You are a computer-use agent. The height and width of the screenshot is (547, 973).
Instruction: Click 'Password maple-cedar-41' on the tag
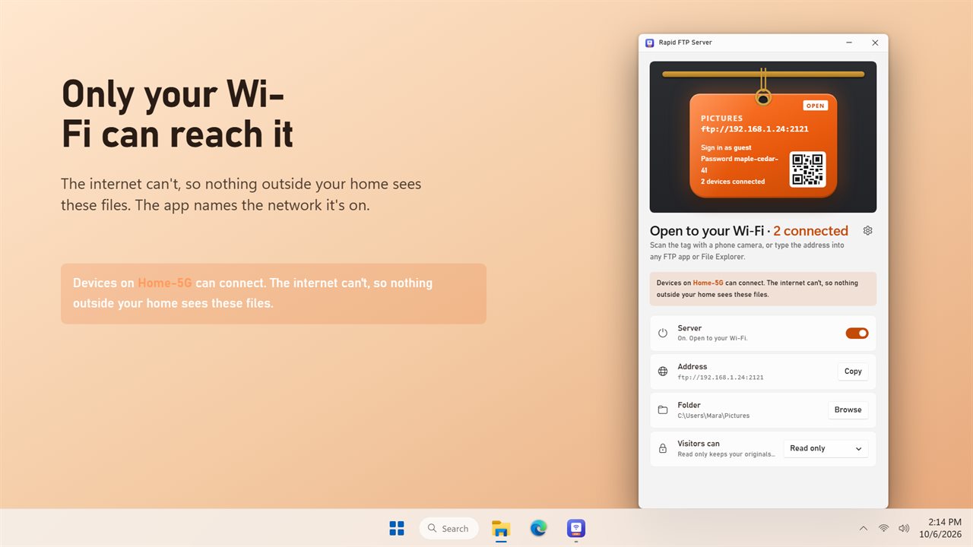point(740,164)
